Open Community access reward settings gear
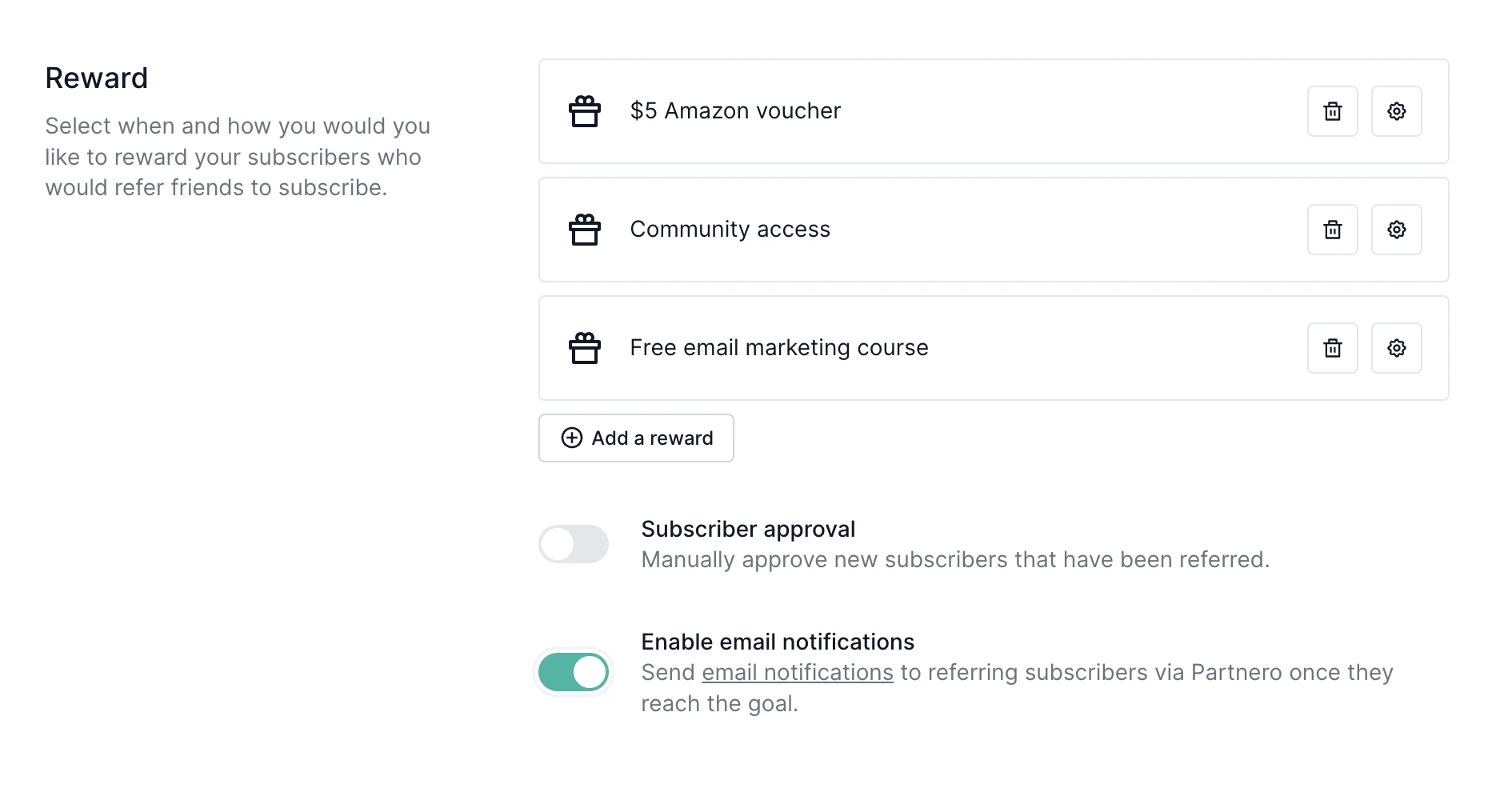Viewport: 1496px width, 792px height. (1396, 230)
